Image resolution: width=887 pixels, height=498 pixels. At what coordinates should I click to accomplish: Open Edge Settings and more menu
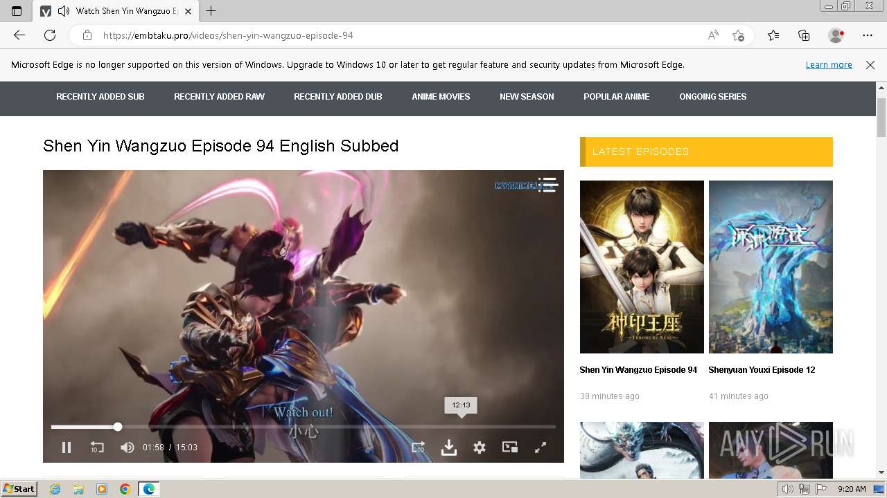coord(868,35)
